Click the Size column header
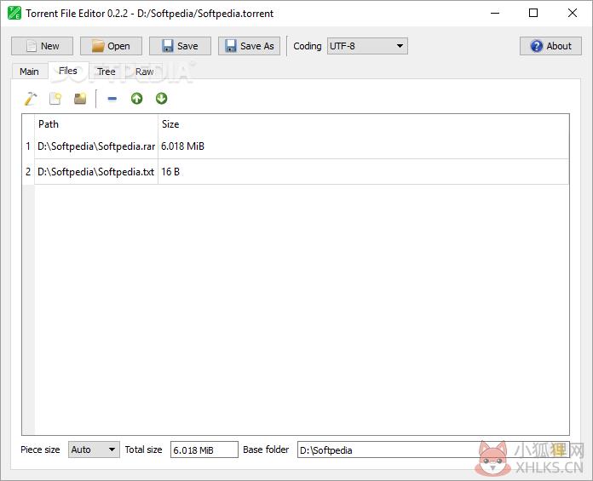 click(363, 124)
